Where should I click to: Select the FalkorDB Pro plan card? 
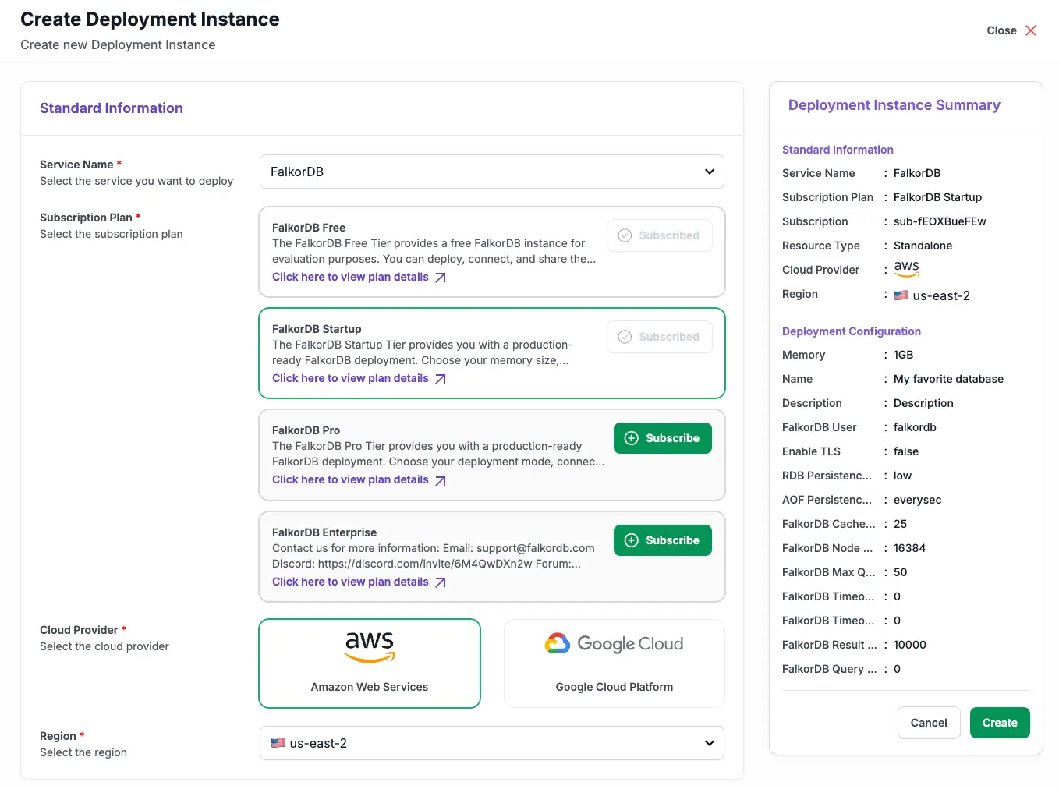492,455
